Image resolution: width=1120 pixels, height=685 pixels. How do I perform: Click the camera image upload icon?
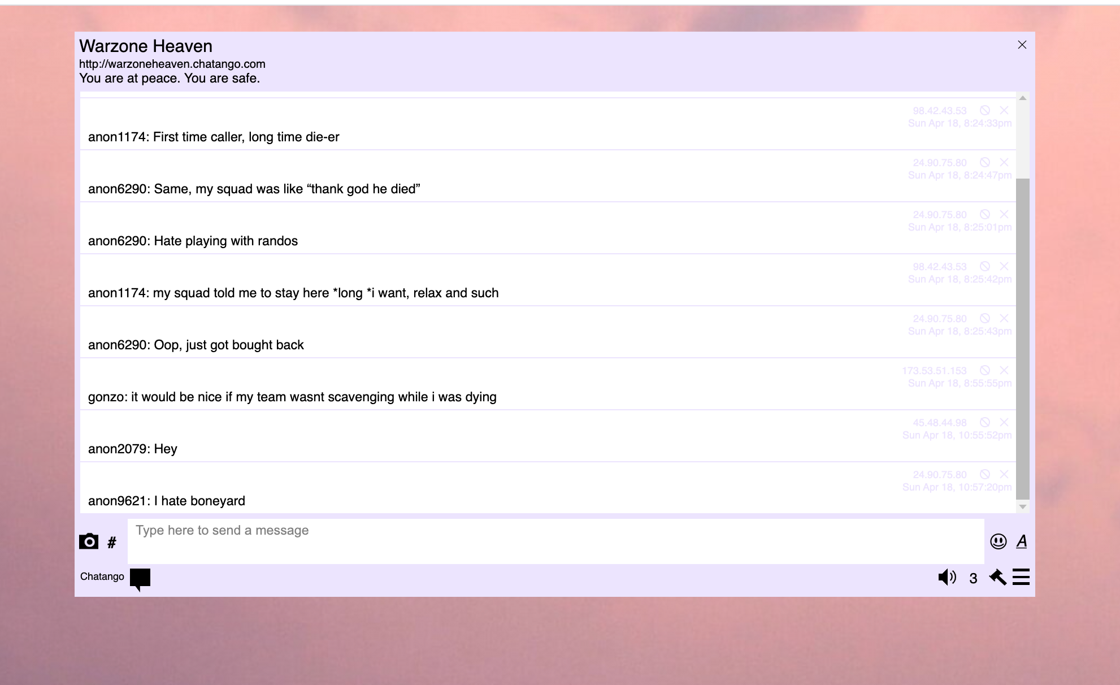89,541
